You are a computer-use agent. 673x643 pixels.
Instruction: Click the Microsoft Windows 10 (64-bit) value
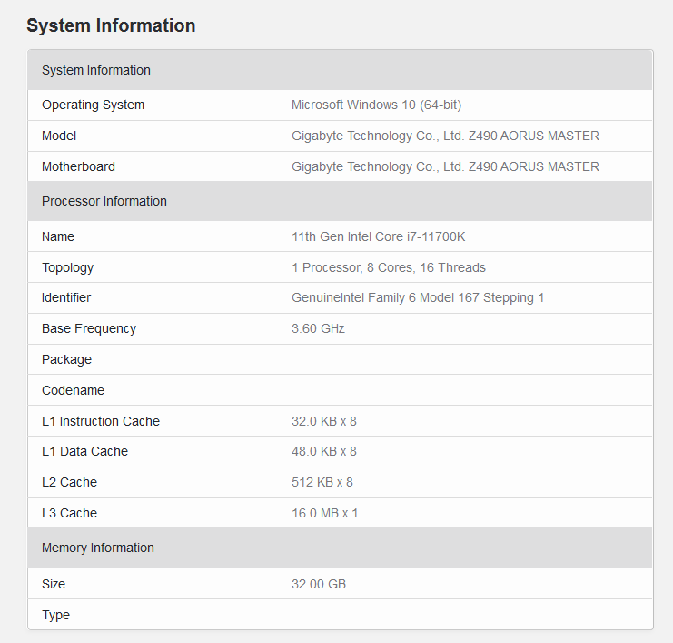coord(376,105)
